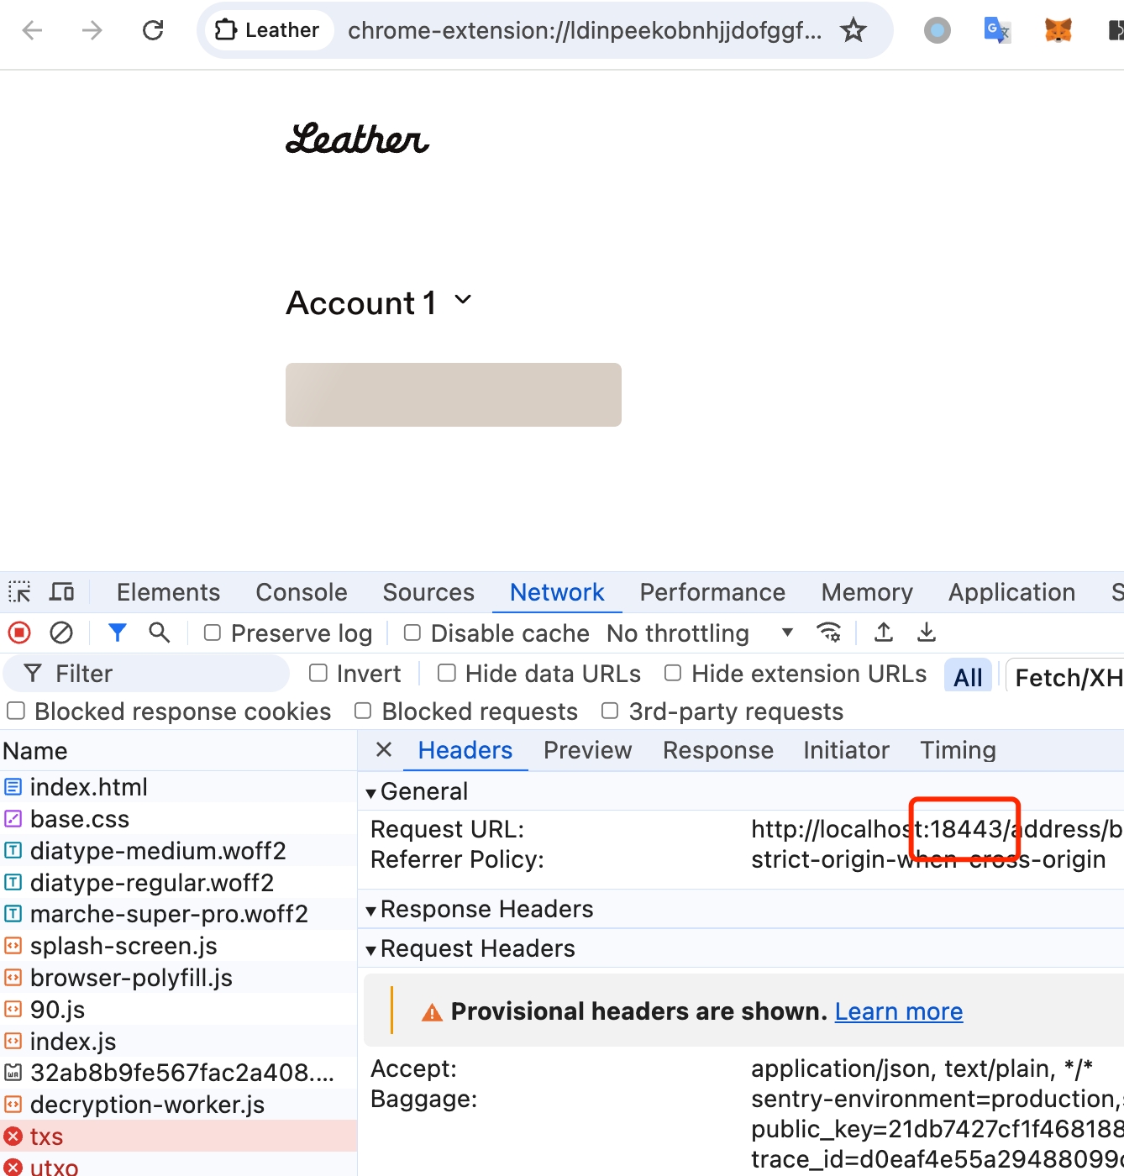Screen dimensions: 1124x1176
Task: Open MetaMask fox extension icon
Action: coord(1058,31)
